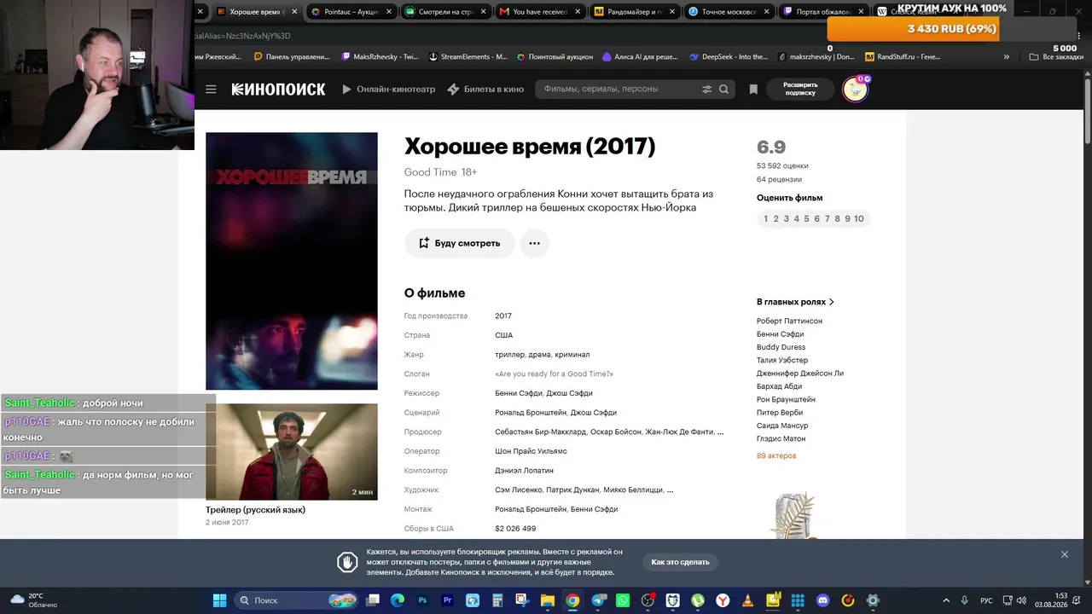Click the Windows taskbar search box
The height and width of the screenshot is (614, 1092).
(x=294, y=600)
